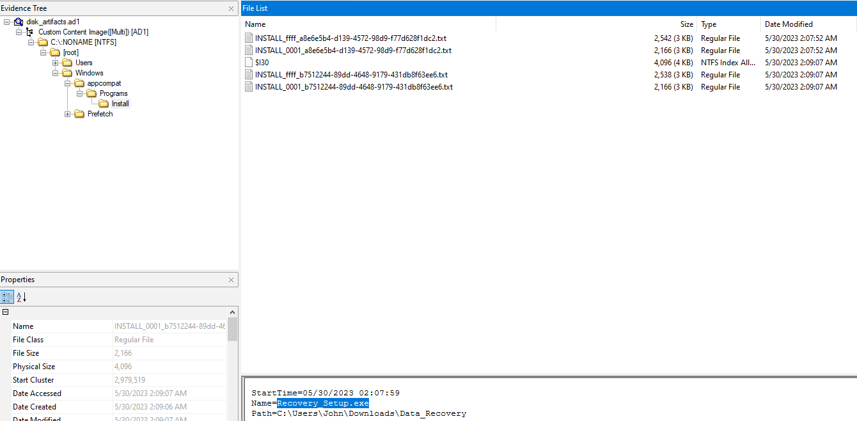The height and width of the screenshot is (421, 857).
Task: Collapse the properties category section
Action: pos(6,312)
